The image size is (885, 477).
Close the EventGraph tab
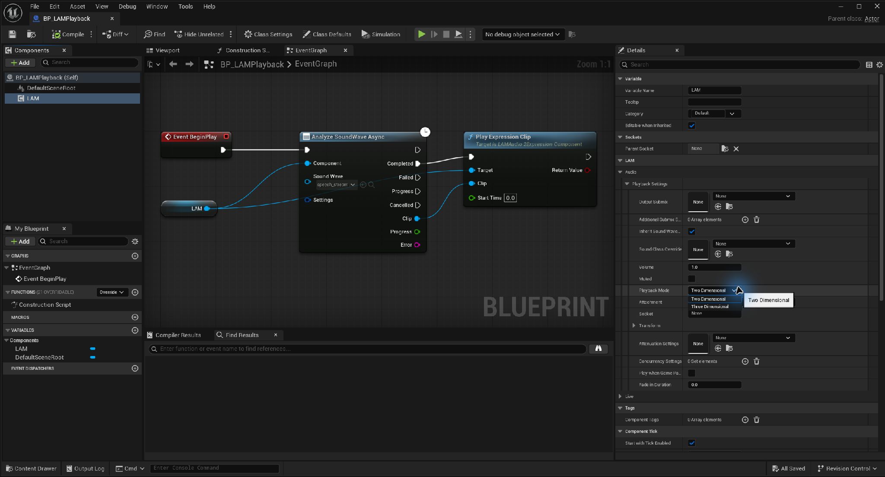(345, 50)
